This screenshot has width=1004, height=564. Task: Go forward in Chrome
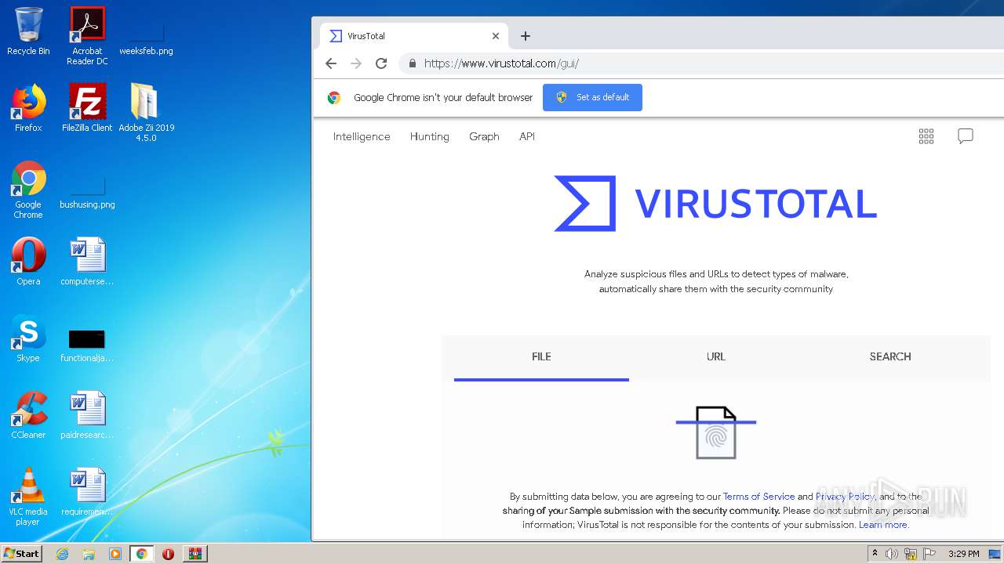pyautogui.click(x=356, y=63)
